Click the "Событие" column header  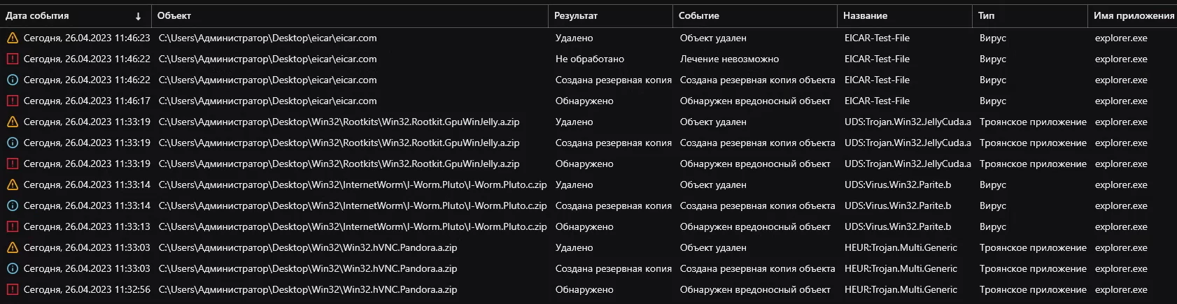698,15
